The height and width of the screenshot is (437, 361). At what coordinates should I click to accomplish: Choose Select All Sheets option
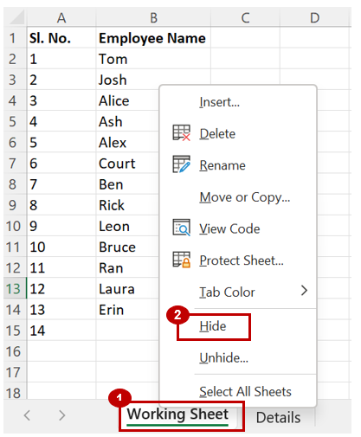(x=245, y=391)
